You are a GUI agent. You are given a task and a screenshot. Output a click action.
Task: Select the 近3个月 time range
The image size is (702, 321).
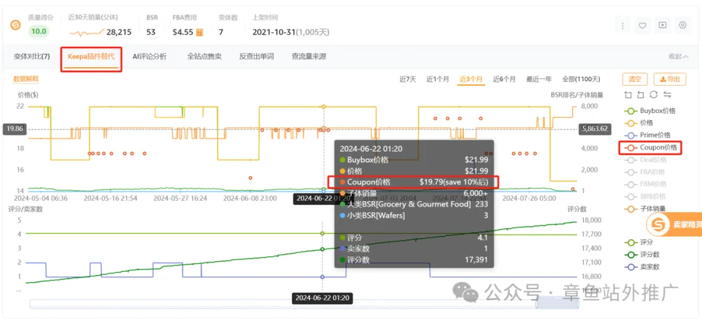(x=471, y=79)
